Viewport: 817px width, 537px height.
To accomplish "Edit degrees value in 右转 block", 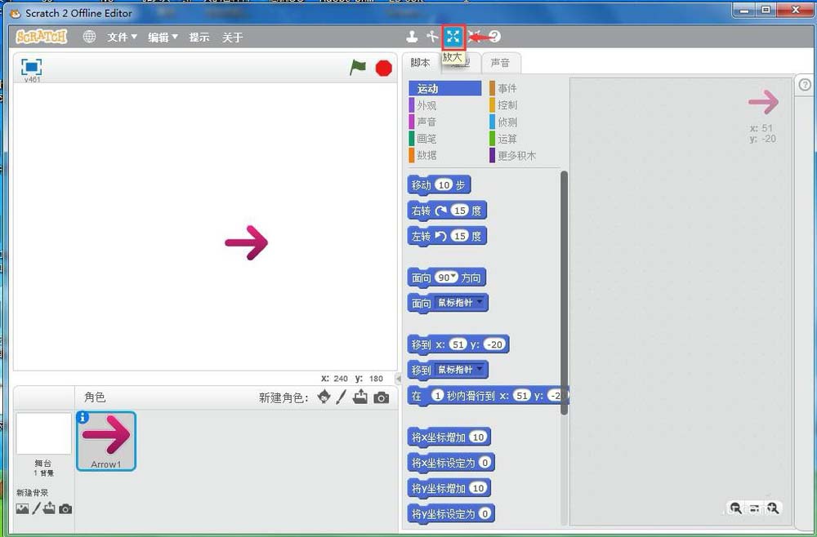I will click(459, 211).
